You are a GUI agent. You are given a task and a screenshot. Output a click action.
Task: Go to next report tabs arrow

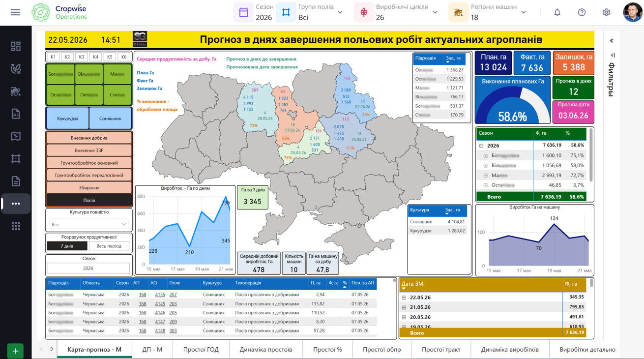click(52, 349)
